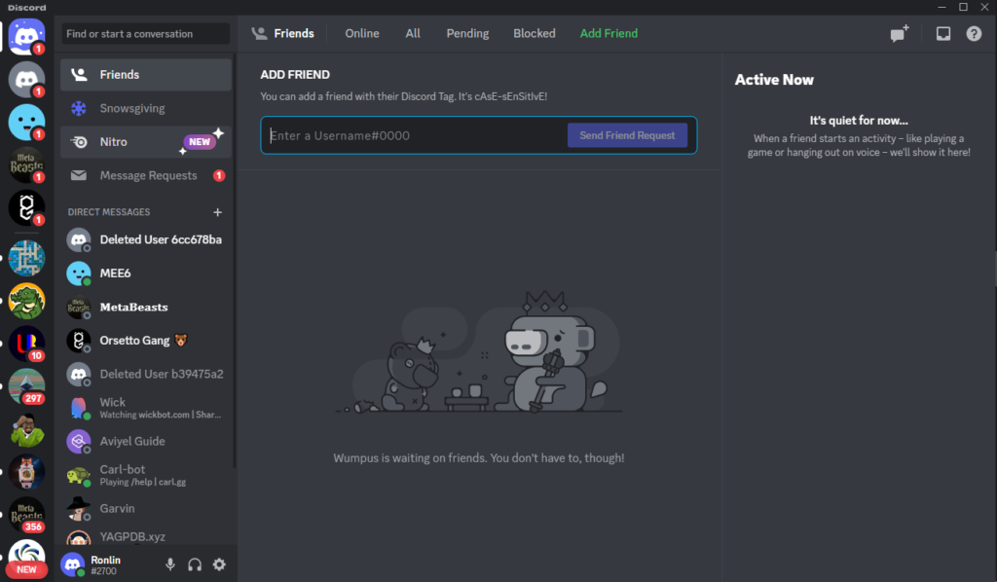Open the grey Discord logo server icon
997x582 pixels.
tap(26, 80)
